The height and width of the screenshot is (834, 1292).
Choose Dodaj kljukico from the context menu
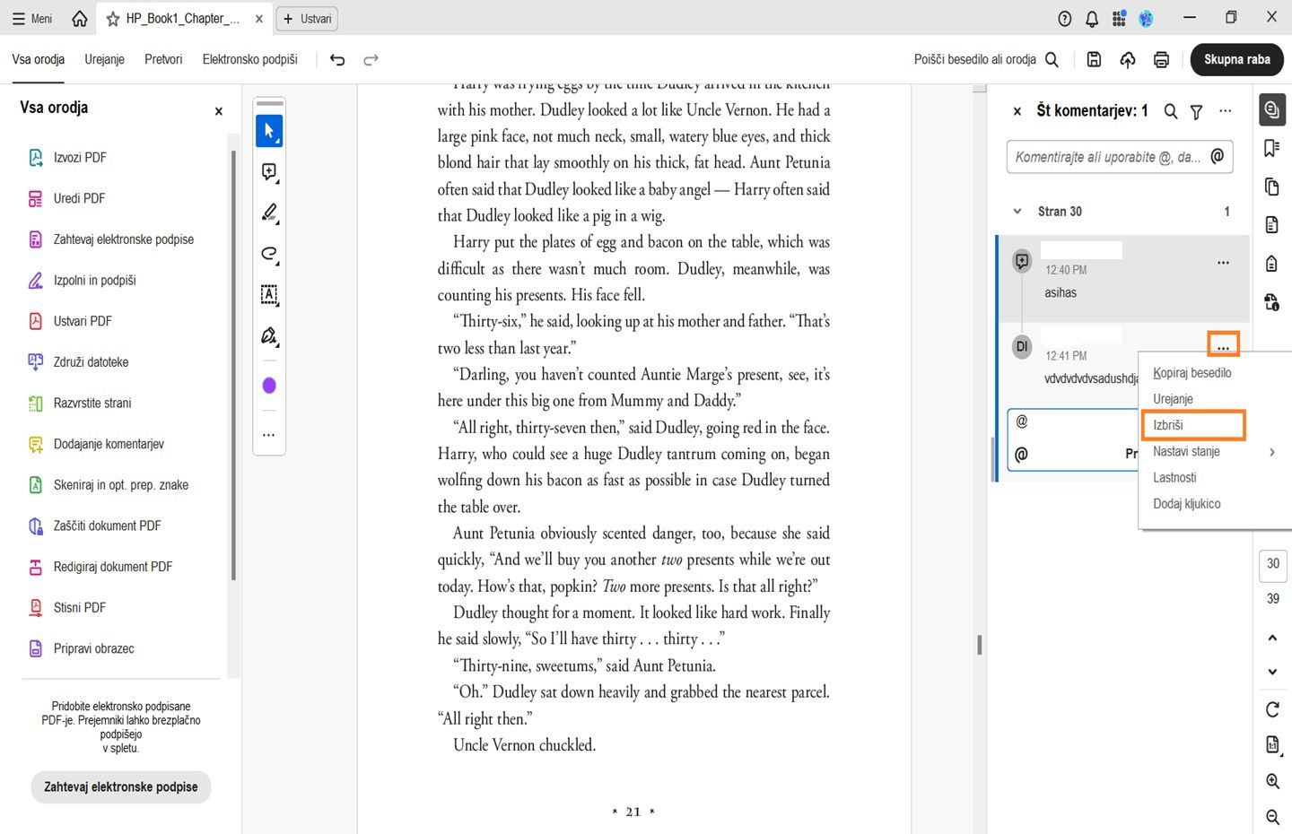[x=1187, y=504]
